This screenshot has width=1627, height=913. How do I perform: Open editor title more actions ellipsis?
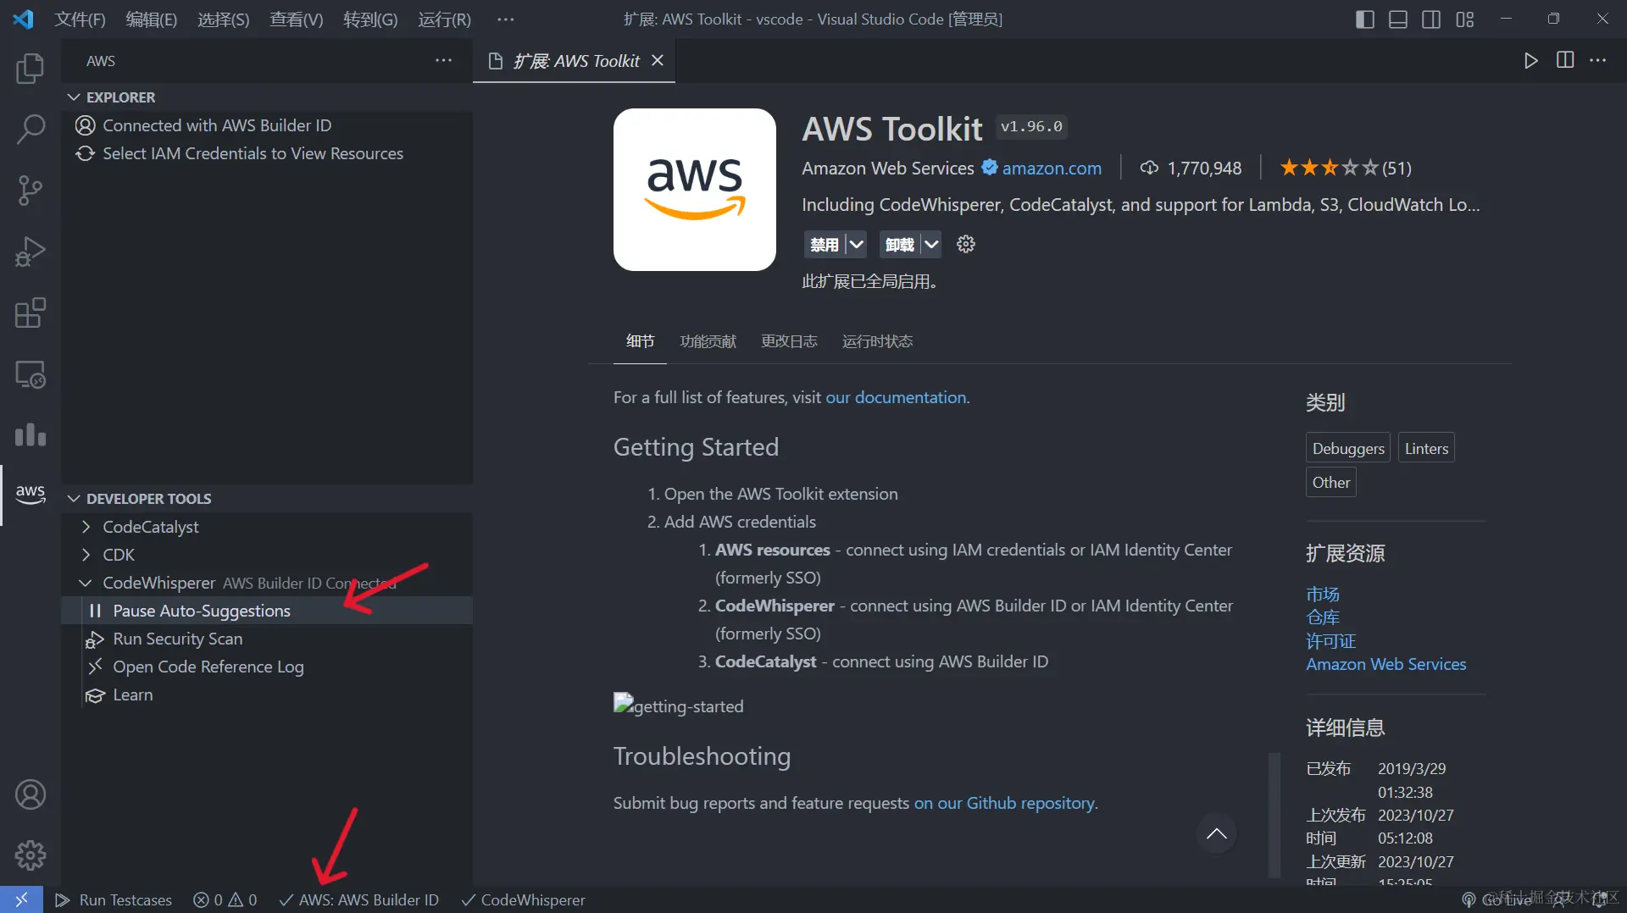point(1598,60)
